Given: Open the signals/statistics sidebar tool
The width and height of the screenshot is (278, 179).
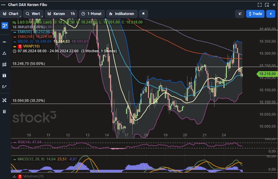Looking at the screenshot, I should [x=4, y=64].
